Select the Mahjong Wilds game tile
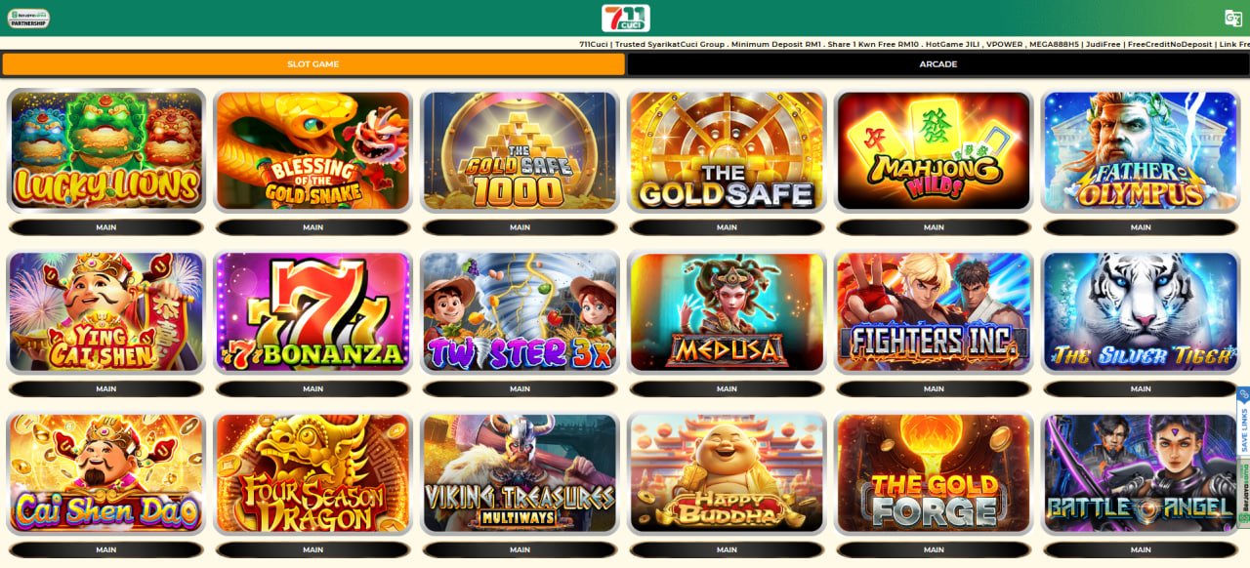 click(934, 150)
